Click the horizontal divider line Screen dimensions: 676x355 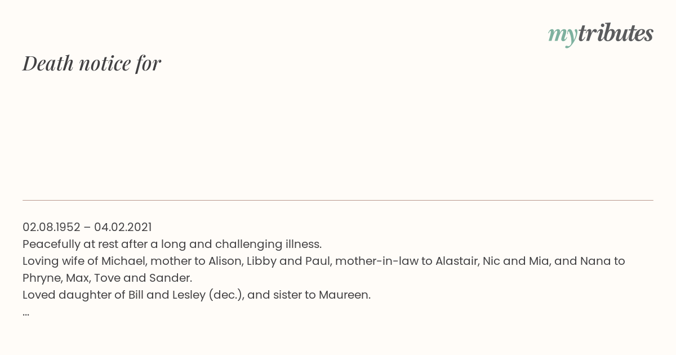pos(338,200)
